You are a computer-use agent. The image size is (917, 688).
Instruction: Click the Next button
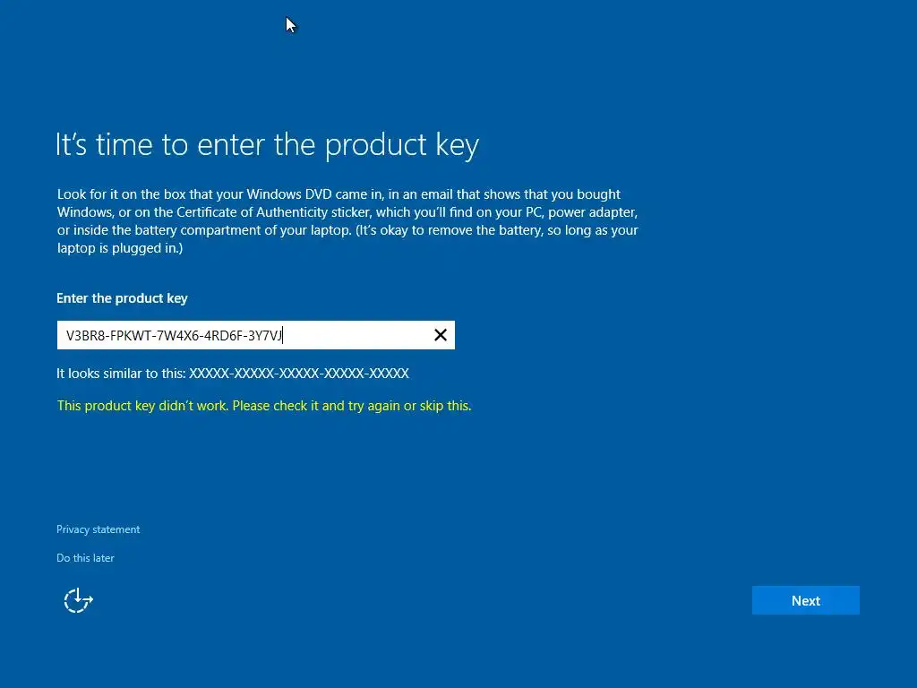(805, 600)
